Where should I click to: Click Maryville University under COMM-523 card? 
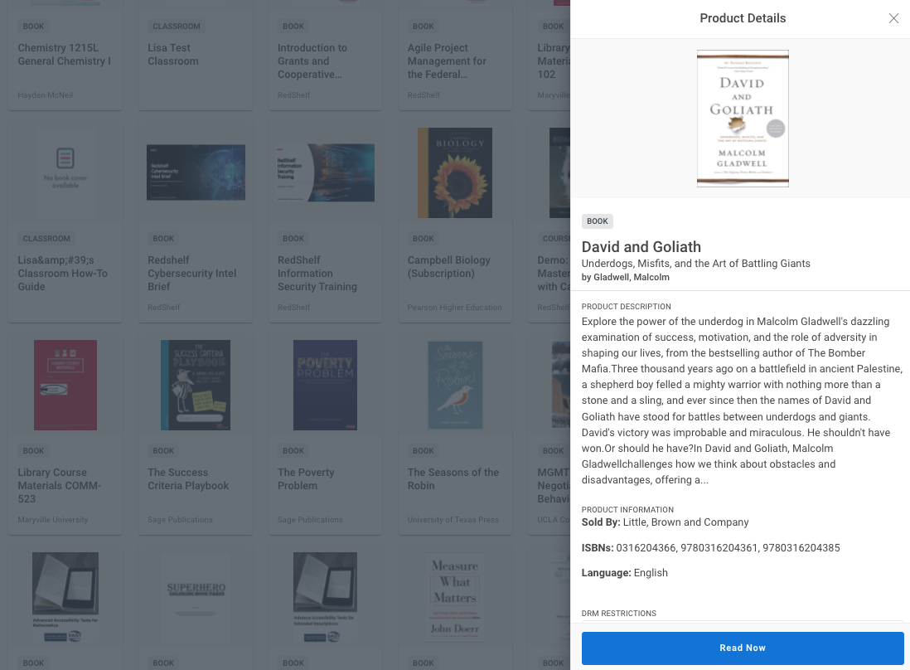[x=53, y=520]
